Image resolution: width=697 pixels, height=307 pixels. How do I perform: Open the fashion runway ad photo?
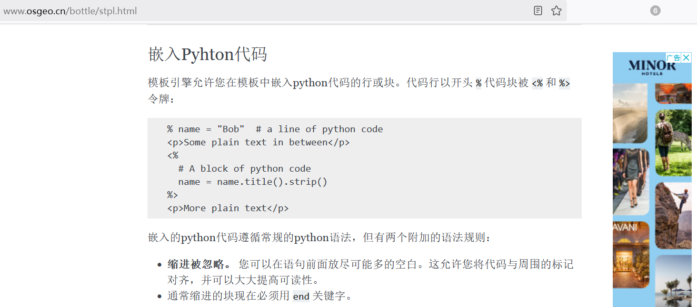pos(631,180)
